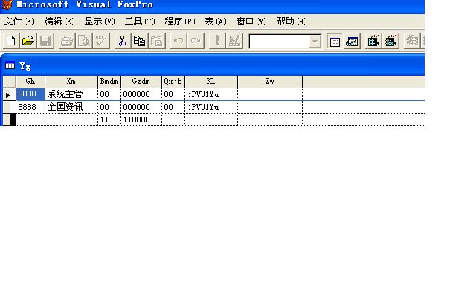Image resolution: width=476 pixels, height=285 pixels.
Task: Click the Qxjb column header
Action: pyautogui.click(x=173, y=82)
